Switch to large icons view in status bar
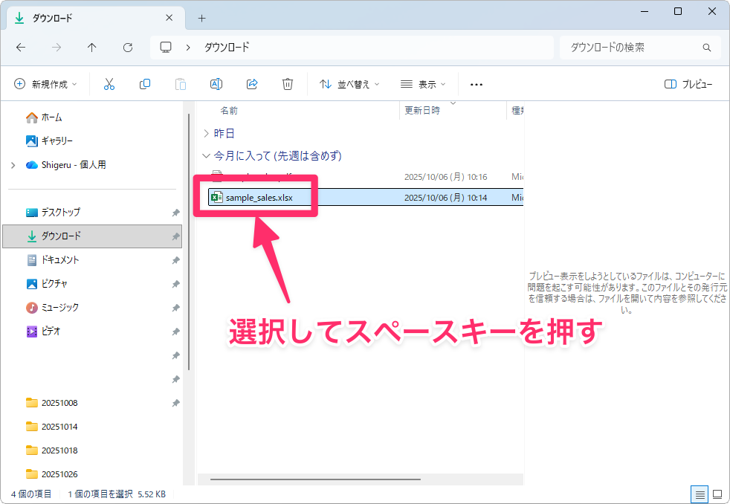730x504 pixels. tap(717, 494)
